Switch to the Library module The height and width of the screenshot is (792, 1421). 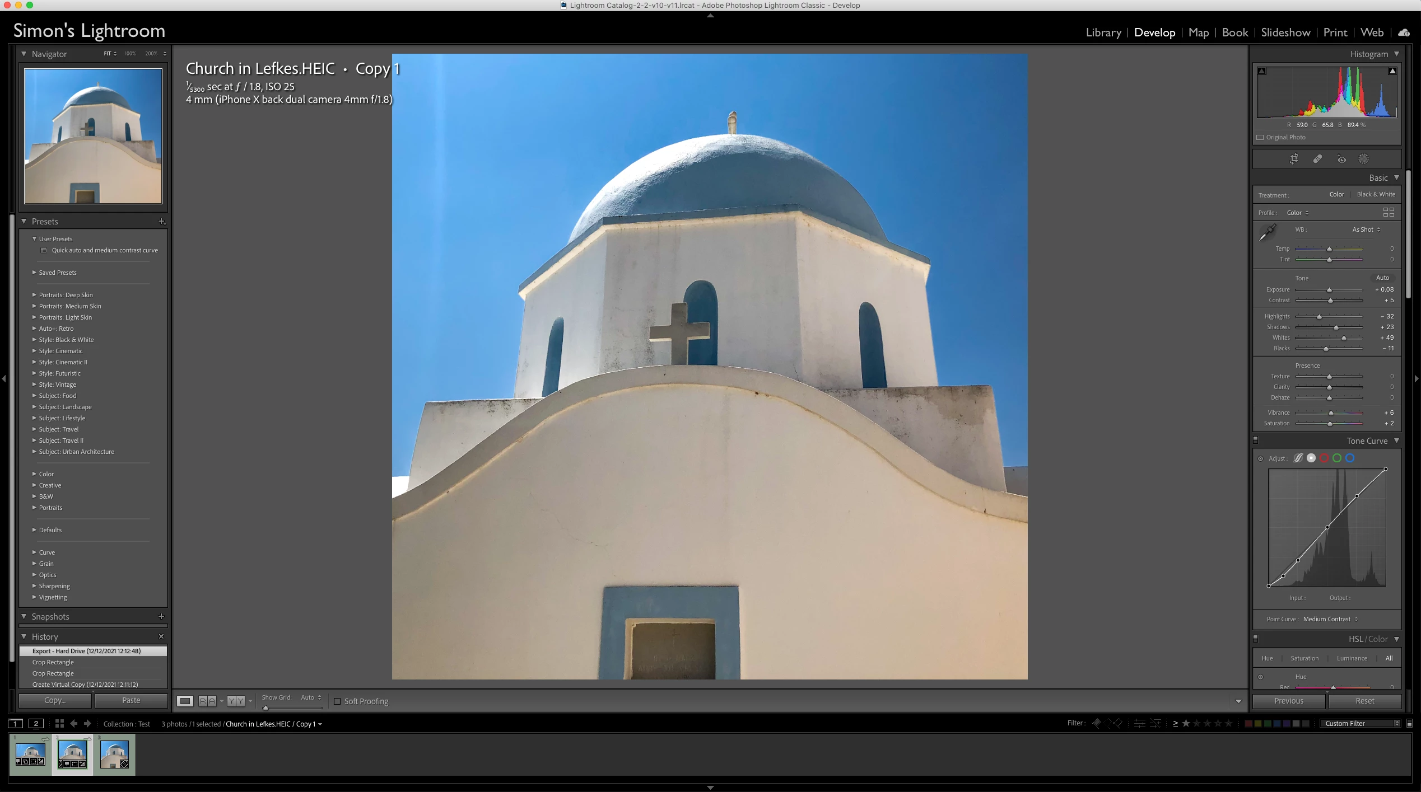pyautogui.click(x=1103, y=32)
